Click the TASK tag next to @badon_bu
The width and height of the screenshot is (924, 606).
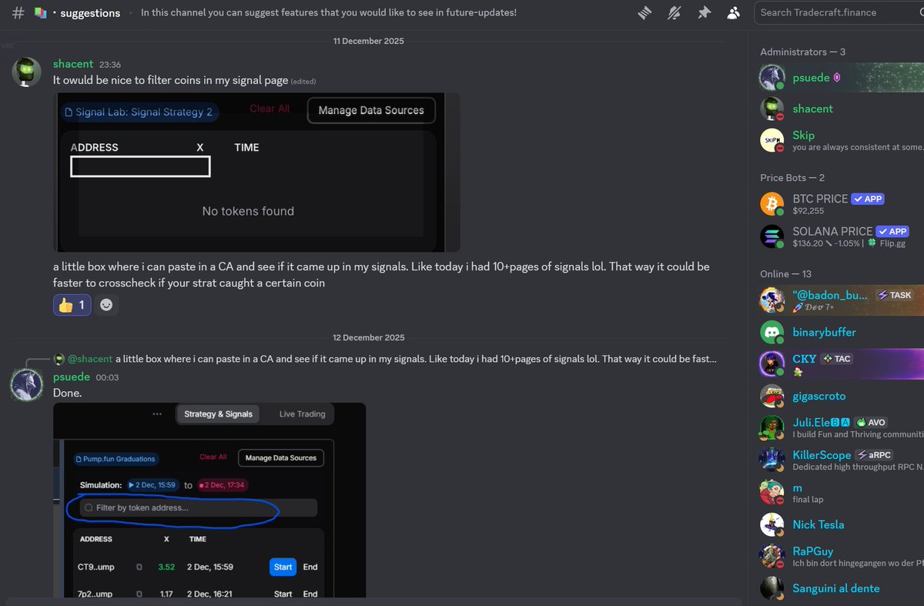[894, 295]
